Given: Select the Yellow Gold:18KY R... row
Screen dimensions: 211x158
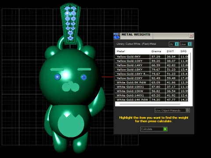Looking at the screenshot, I should tap(152, 74).
